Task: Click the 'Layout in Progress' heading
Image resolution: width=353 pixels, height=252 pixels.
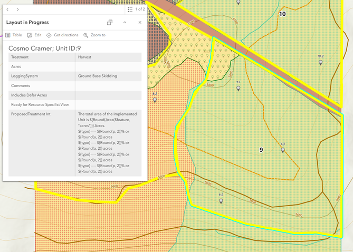Action: point(27,23)
